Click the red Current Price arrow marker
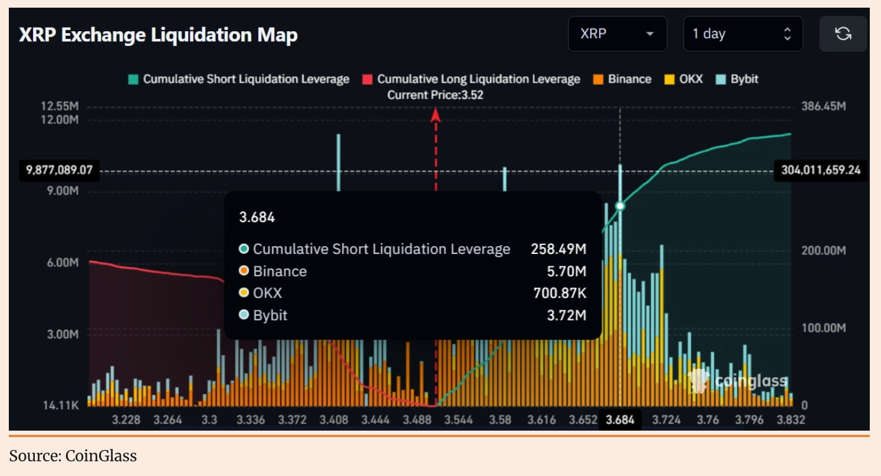This screenshot has height=476, width=881. pyautogui.click(x=436, y=114)
